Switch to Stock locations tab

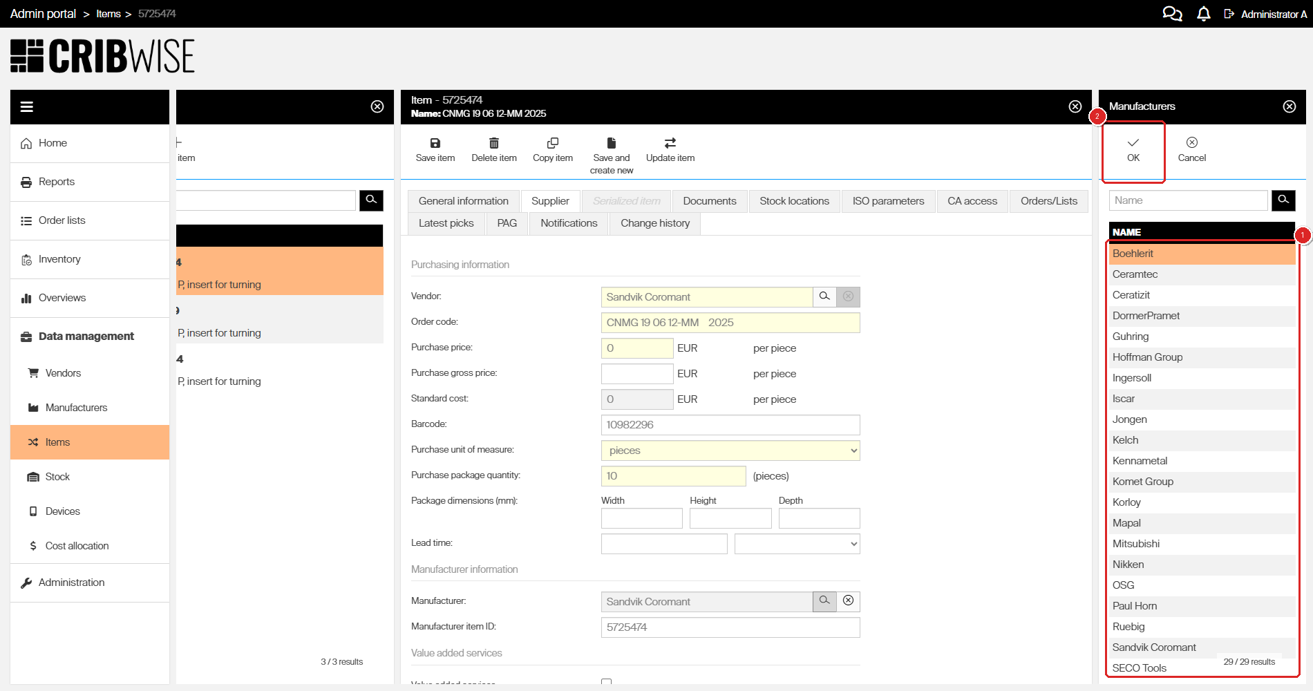click(x=795, y=201)
